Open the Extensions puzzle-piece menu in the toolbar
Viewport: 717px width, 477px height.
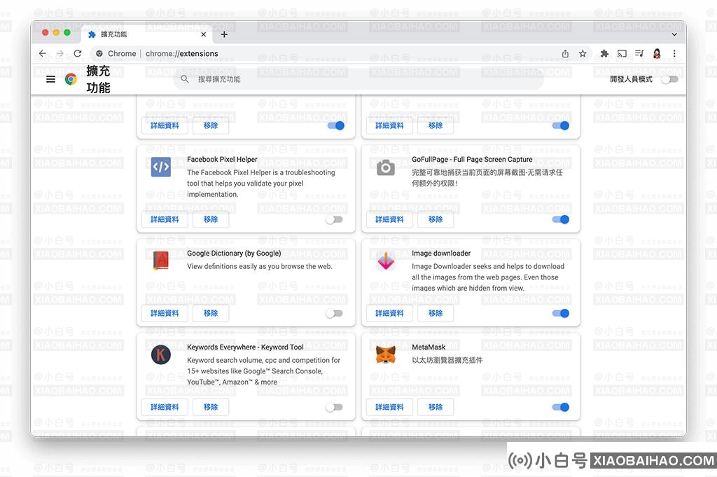(604, 53)
